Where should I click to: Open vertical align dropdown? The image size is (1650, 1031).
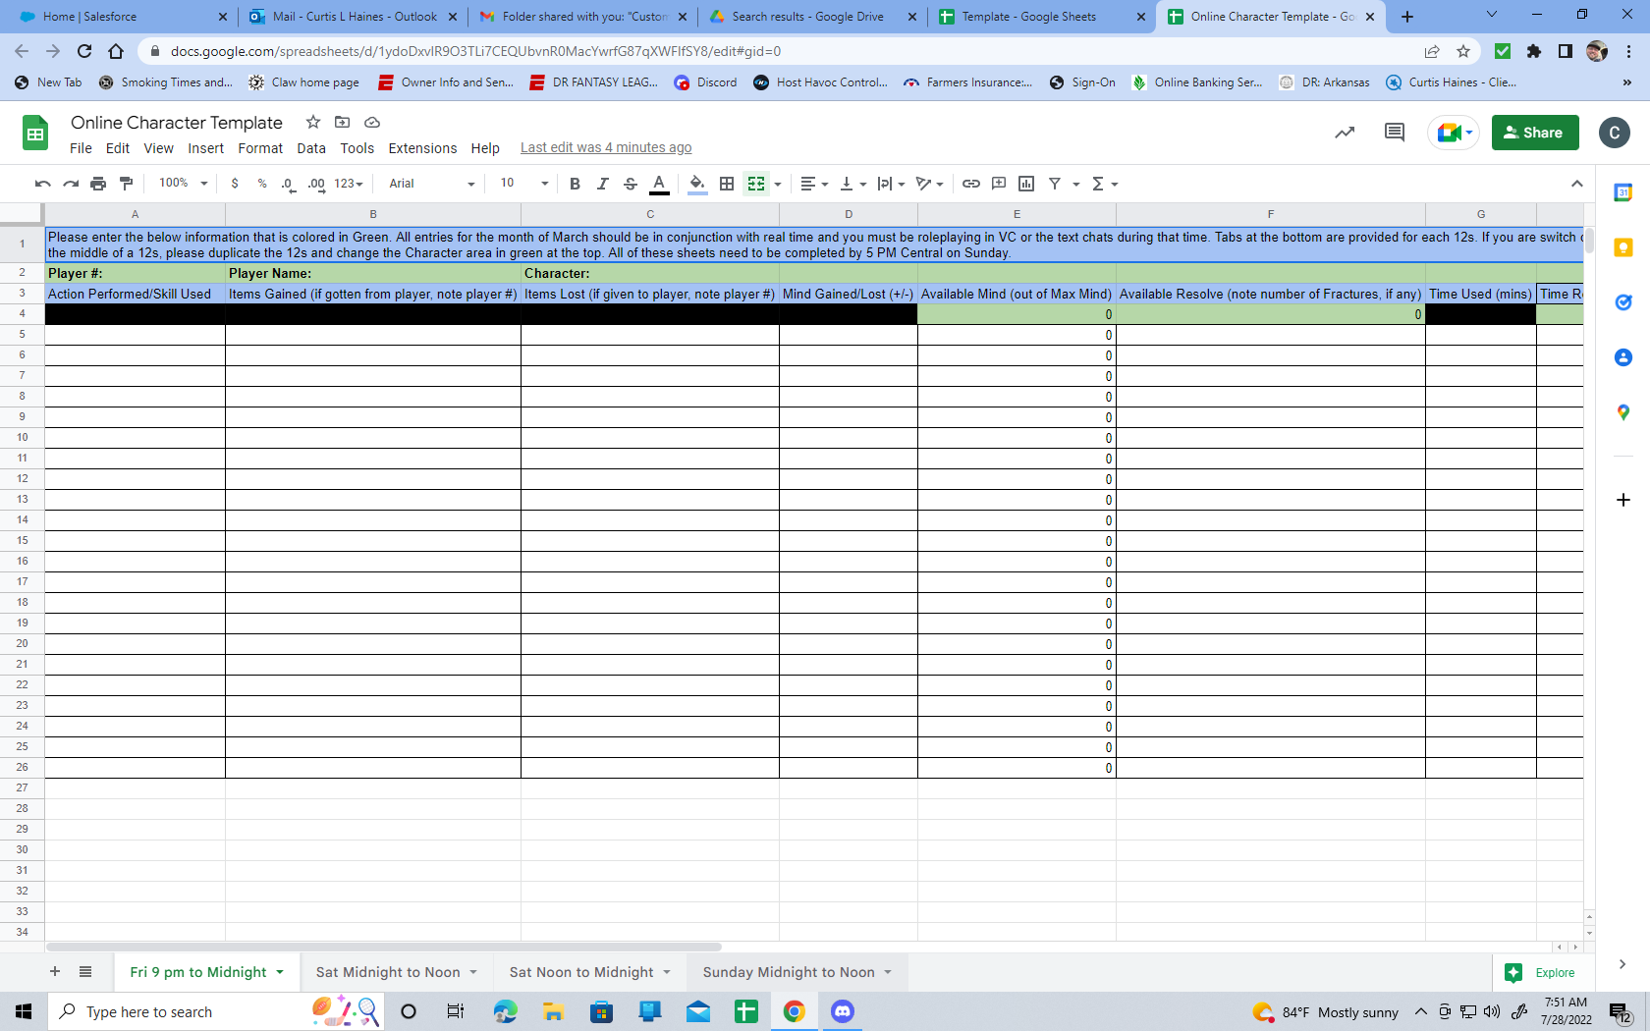click(x=853, y=184)
